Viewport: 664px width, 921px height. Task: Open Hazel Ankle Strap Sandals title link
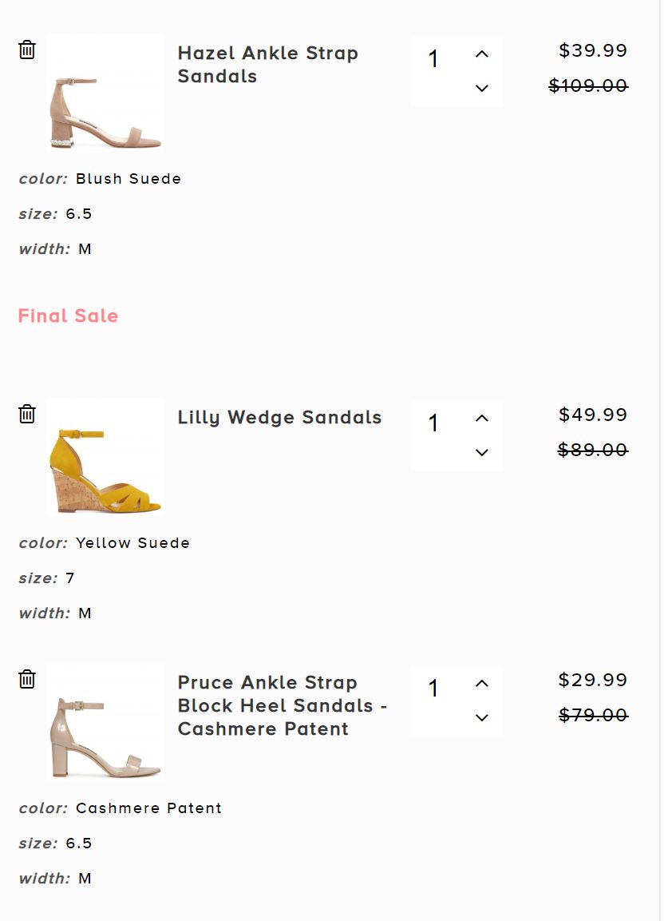point(267,65)
